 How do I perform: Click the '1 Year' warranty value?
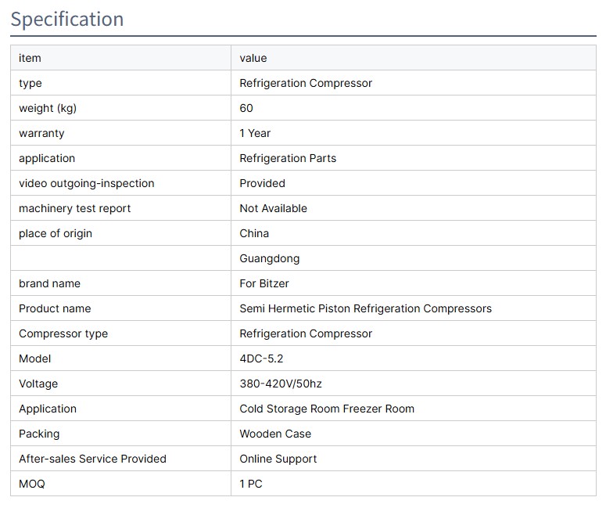point(255,133)
